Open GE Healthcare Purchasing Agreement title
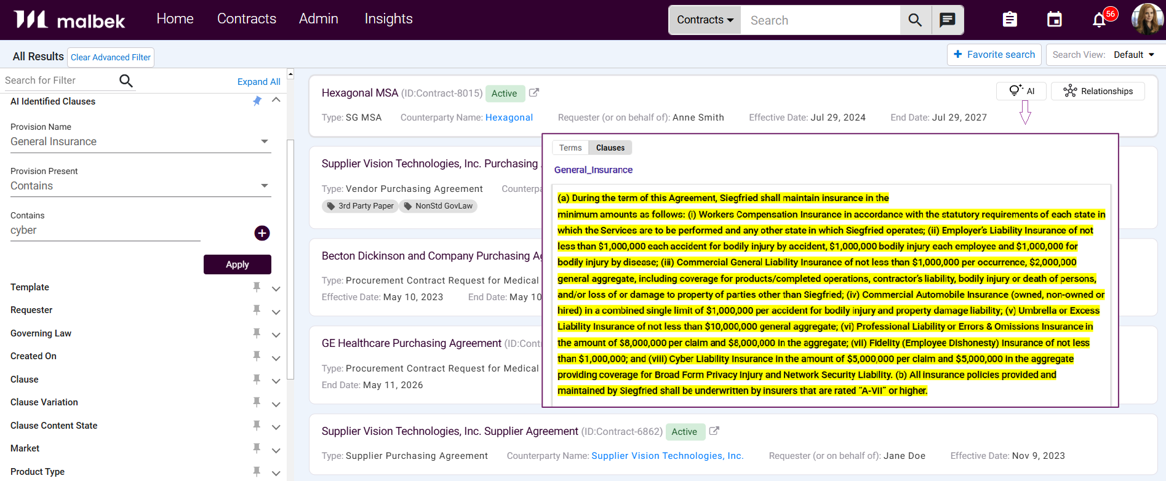The height and width of the screenshot is (481, 1166). [x=412, y=343]
